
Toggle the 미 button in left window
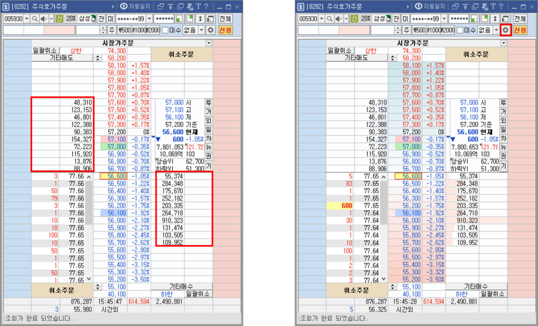tap(110, 18)
